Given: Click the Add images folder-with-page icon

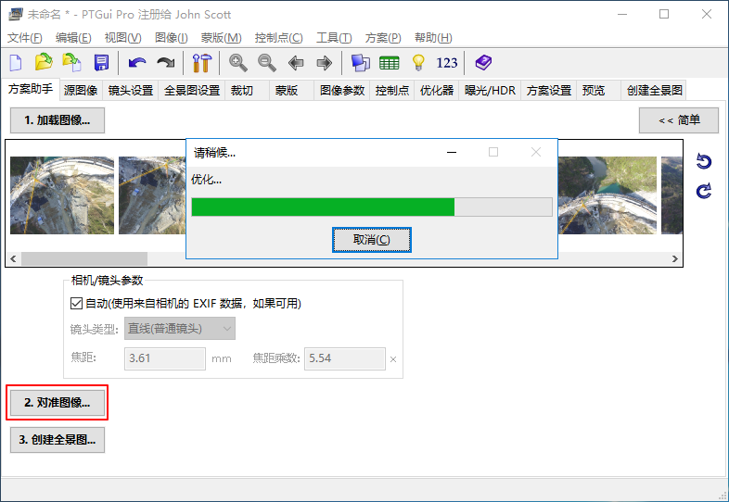Looking at the screenshot, I should pos(72,62).
